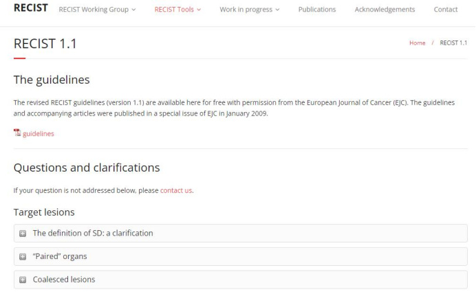Click plus icon for definition of SD
The image size is (476, 294).
tap(23, 234)
